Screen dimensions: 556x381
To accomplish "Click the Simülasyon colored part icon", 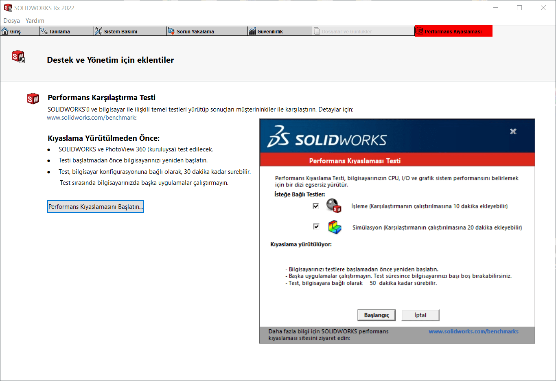I will pos(335,227).
